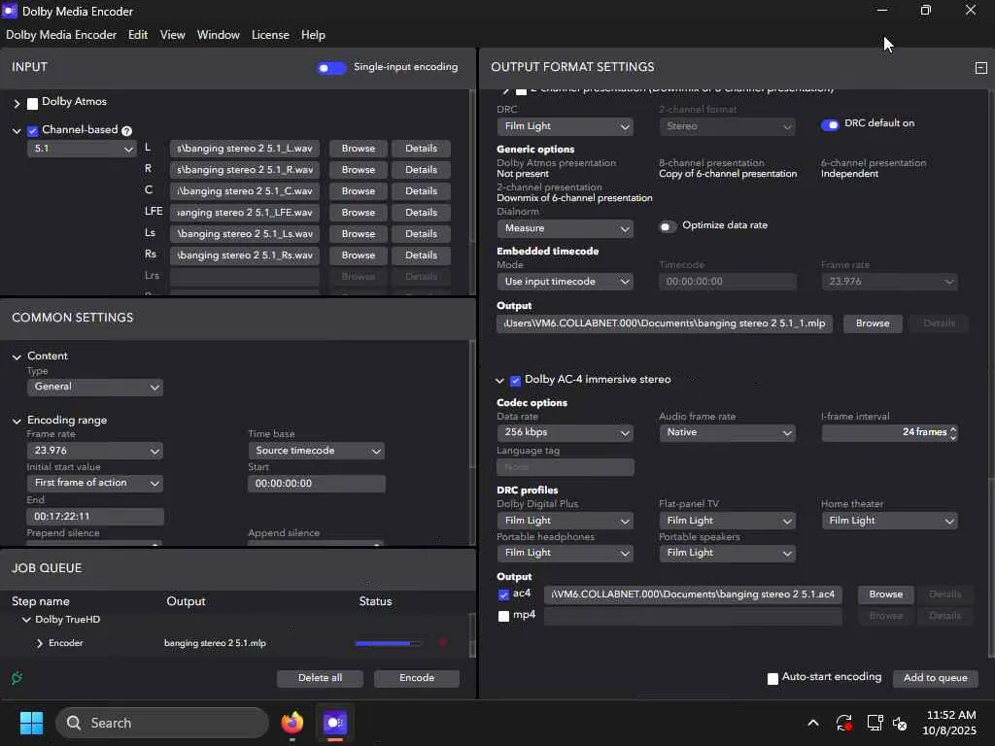Click Delete all in Job Queue
The width and height of the screenshot is (995, 746).
tap(320, 678)
